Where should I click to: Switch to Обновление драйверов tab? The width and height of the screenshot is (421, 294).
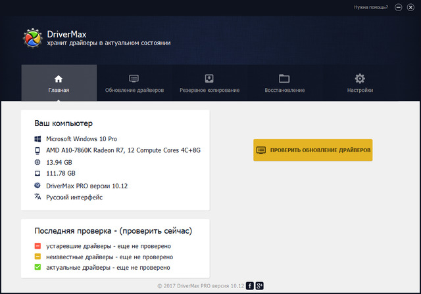[x=134, y=83]
